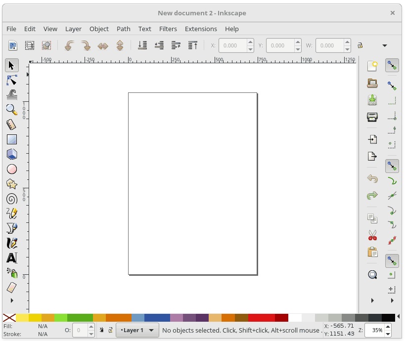405x341 pixels.
Task: Toggle the width/height ratio lock
Action: click(x=360, y=45)
